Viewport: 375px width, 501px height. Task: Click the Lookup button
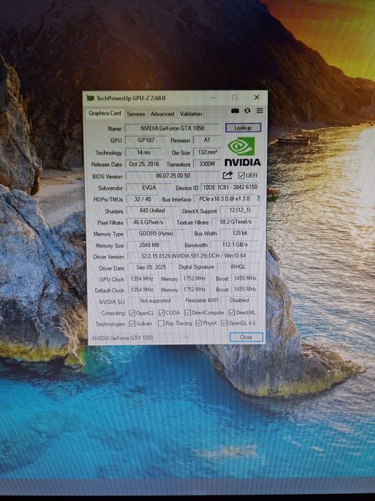243,128
